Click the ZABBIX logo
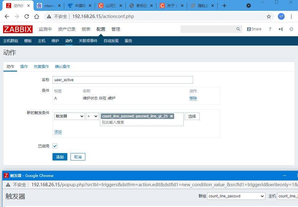 (x=18, y=29)
